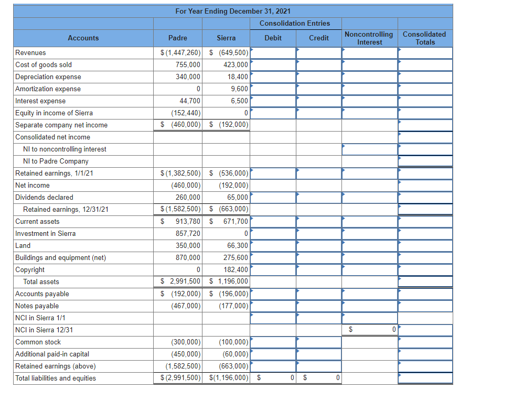Click Current assets Debit input cell
Viewport: 513px width, 401px height.
(273, 222)
